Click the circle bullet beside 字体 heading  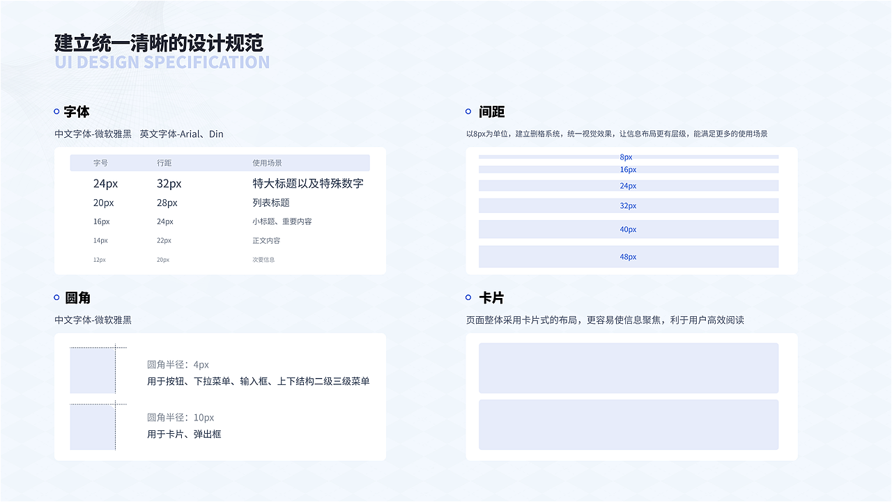(x=56, y=111)
